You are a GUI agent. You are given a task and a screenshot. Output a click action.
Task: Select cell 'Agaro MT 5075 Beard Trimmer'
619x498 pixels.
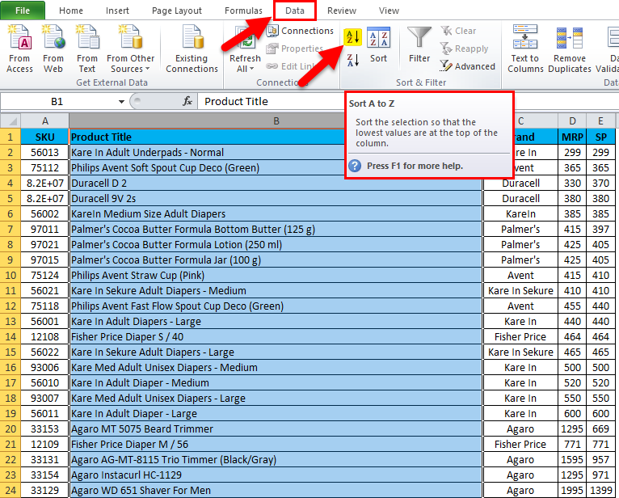[x=276, y=429]
